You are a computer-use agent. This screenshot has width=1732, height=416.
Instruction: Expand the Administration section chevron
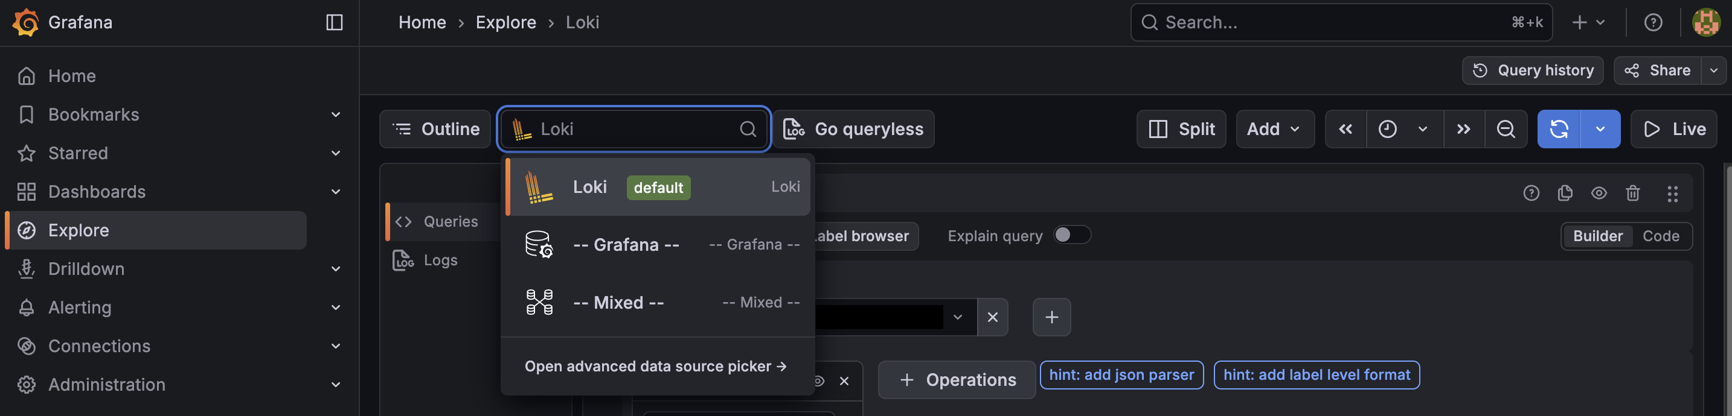(336, 385)
